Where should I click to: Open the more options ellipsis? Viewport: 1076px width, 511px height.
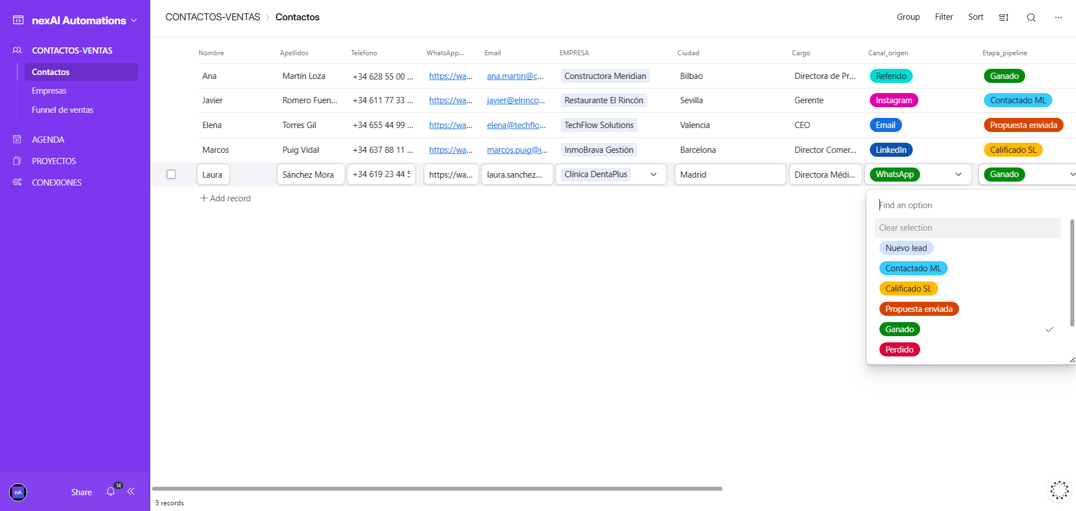pyautogui.click(x=1058, y=17)
